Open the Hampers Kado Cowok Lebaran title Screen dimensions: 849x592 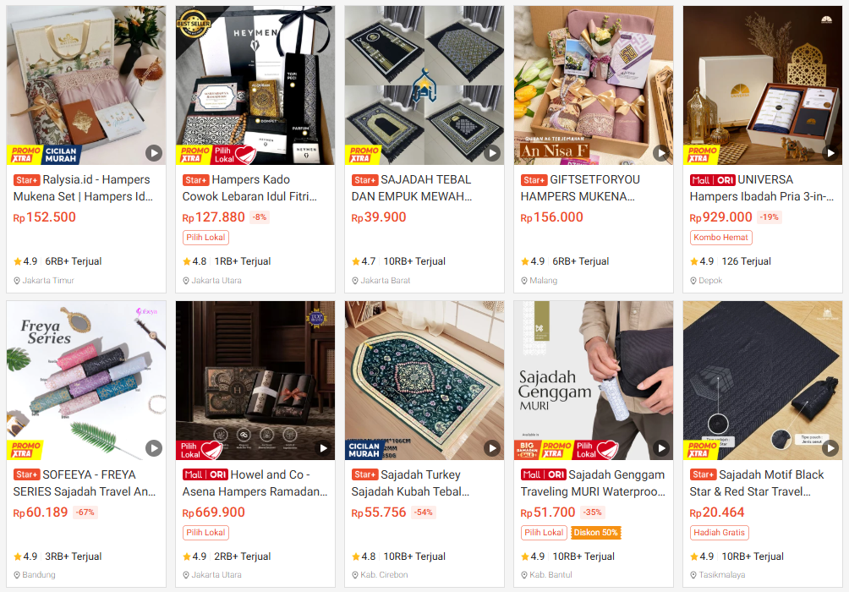point(249,188)
